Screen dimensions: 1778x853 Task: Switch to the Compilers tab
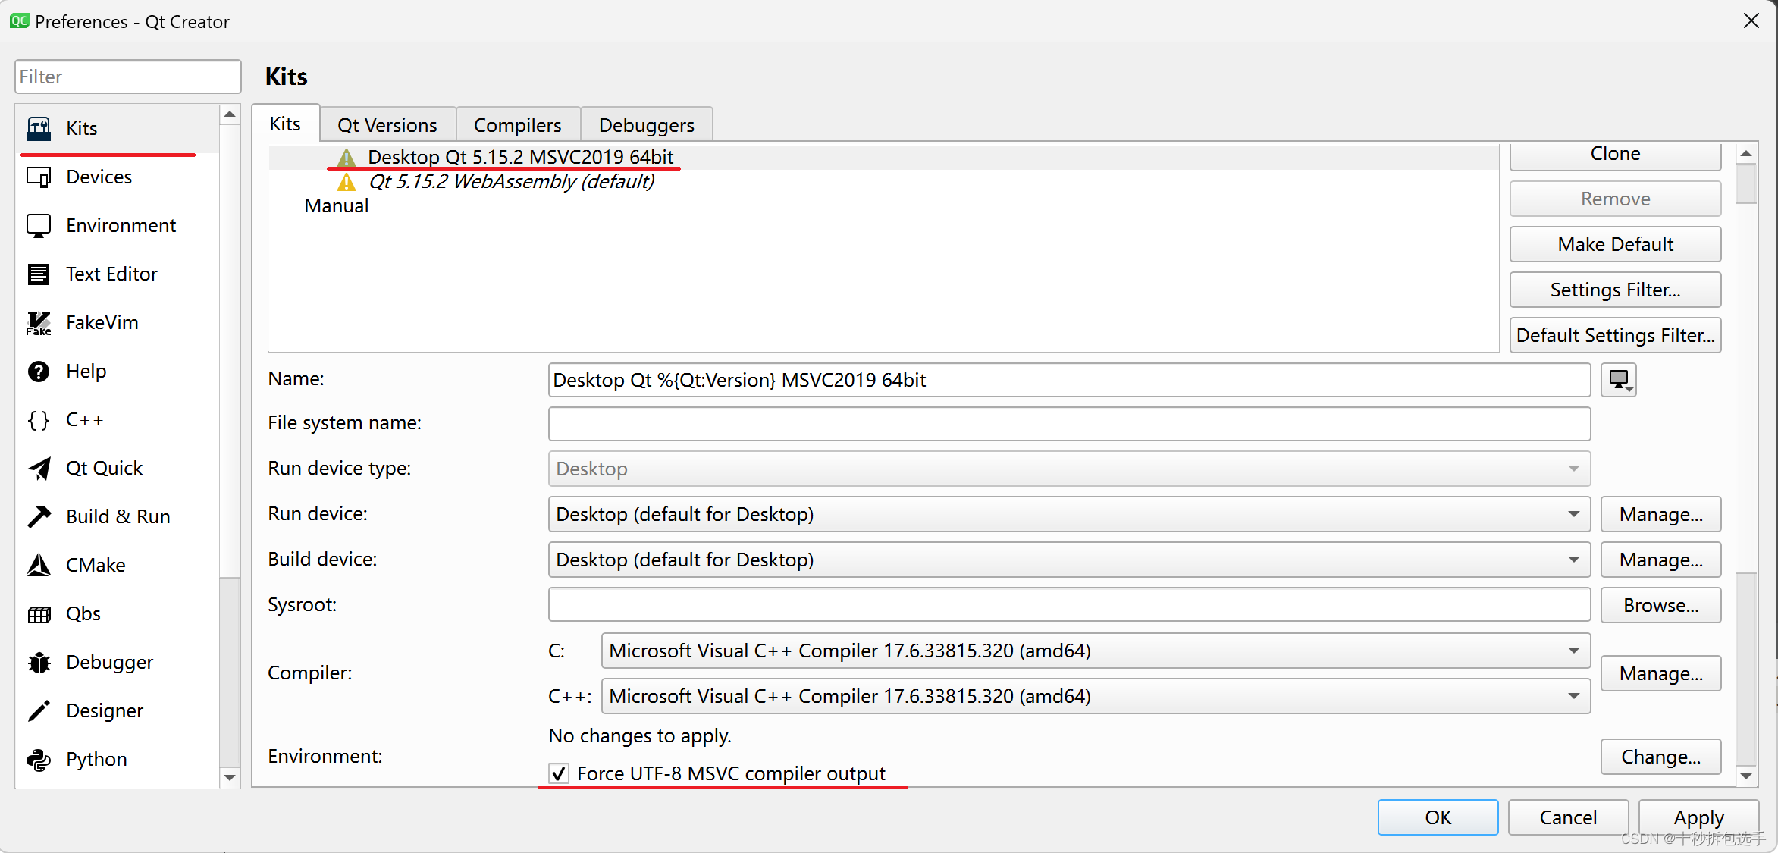point(518,125)
